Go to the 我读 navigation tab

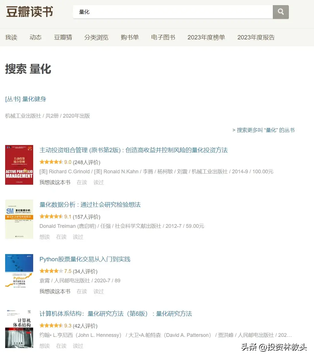[x=11, y=37]
